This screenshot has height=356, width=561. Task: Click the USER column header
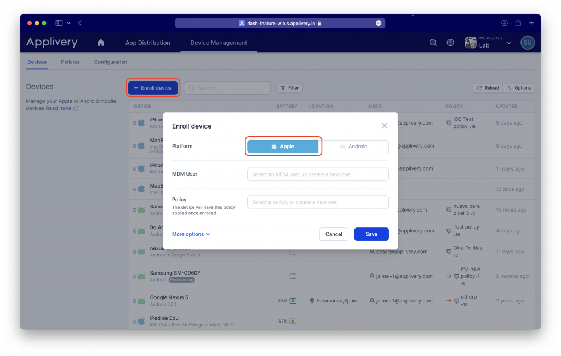point(375,107)
